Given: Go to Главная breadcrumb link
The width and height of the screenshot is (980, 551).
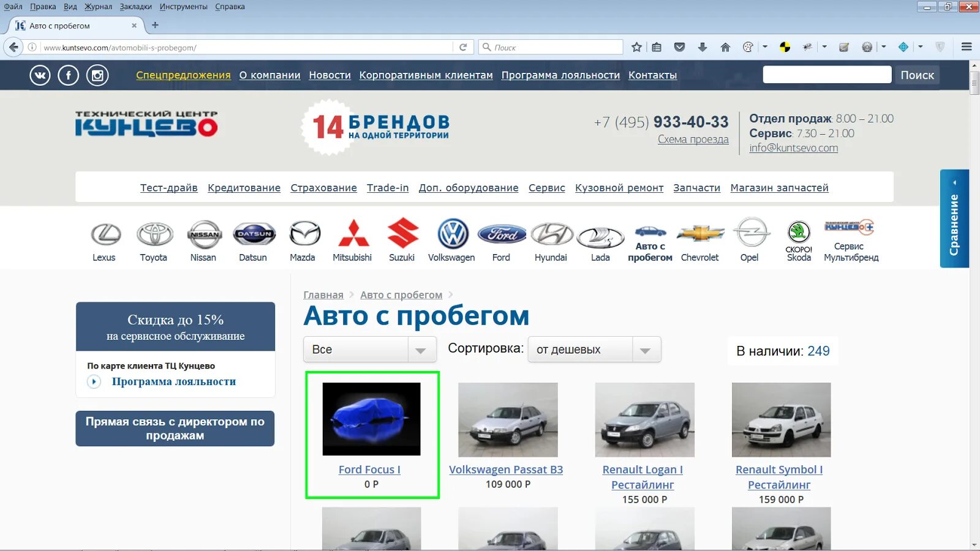Looking at the screenshot, I should click(x=323, y=295).
